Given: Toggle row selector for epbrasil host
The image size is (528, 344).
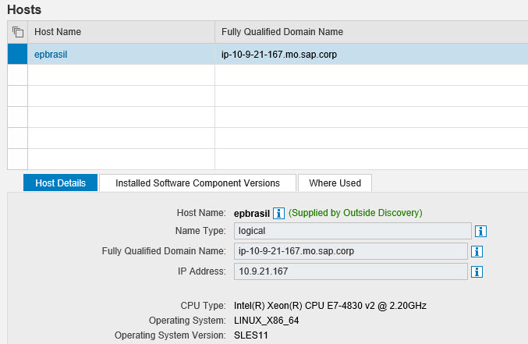Looking at the screenshot, I should (x=17, y=54).
